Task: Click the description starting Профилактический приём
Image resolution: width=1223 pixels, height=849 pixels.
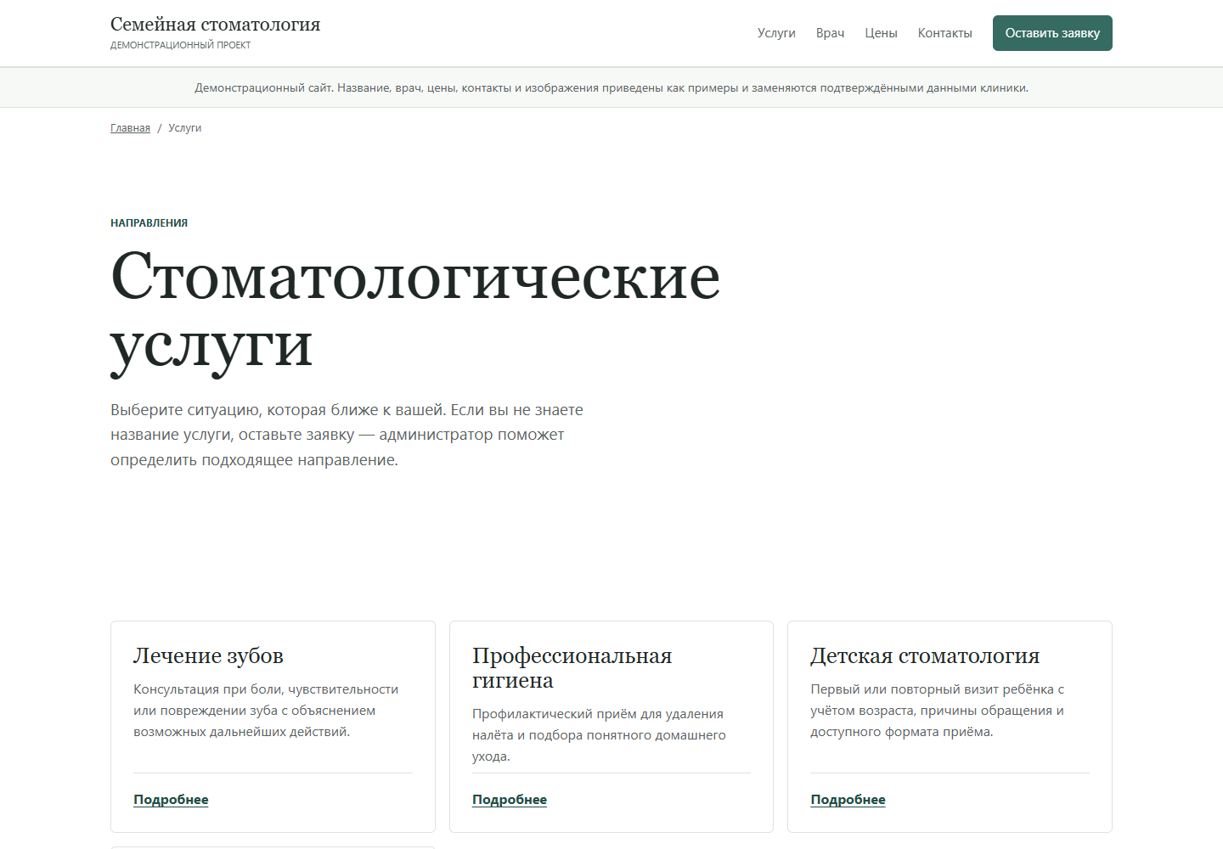Action: 599,735
